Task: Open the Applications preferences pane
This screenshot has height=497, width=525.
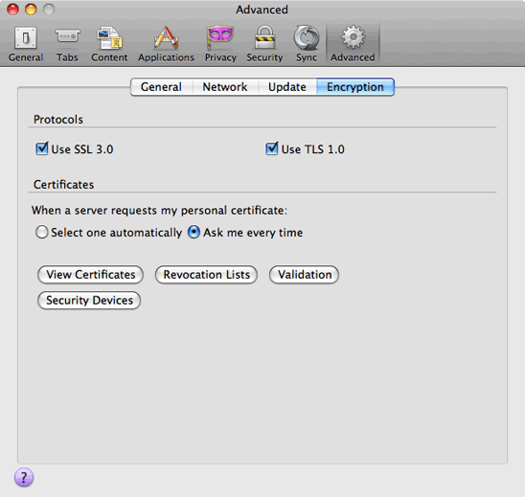Action: click(166, 44)
